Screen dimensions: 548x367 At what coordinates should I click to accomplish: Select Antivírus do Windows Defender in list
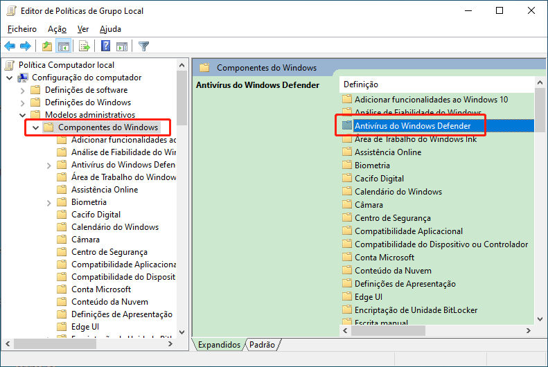(412, 126)
